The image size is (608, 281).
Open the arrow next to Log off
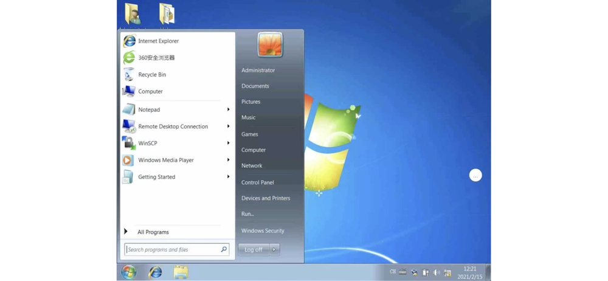click(274, 249)
